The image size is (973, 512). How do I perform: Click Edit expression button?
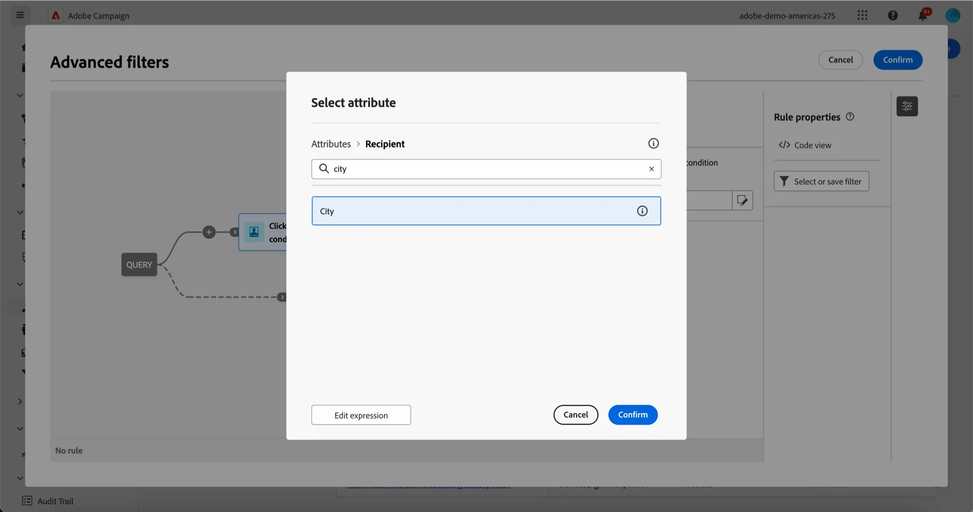click(x=361, y=415)
